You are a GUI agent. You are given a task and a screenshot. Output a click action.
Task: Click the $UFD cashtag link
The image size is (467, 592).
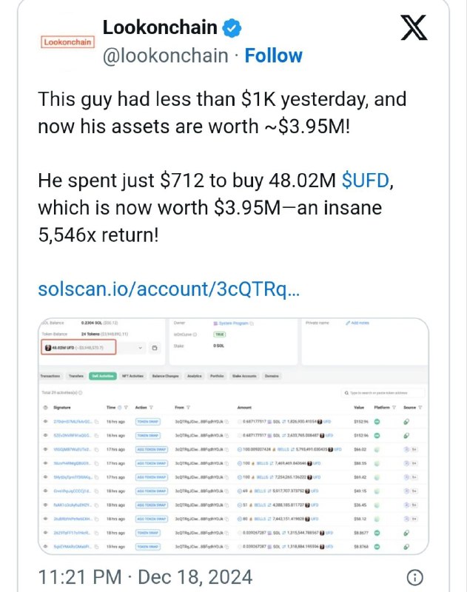coord(365,181)
